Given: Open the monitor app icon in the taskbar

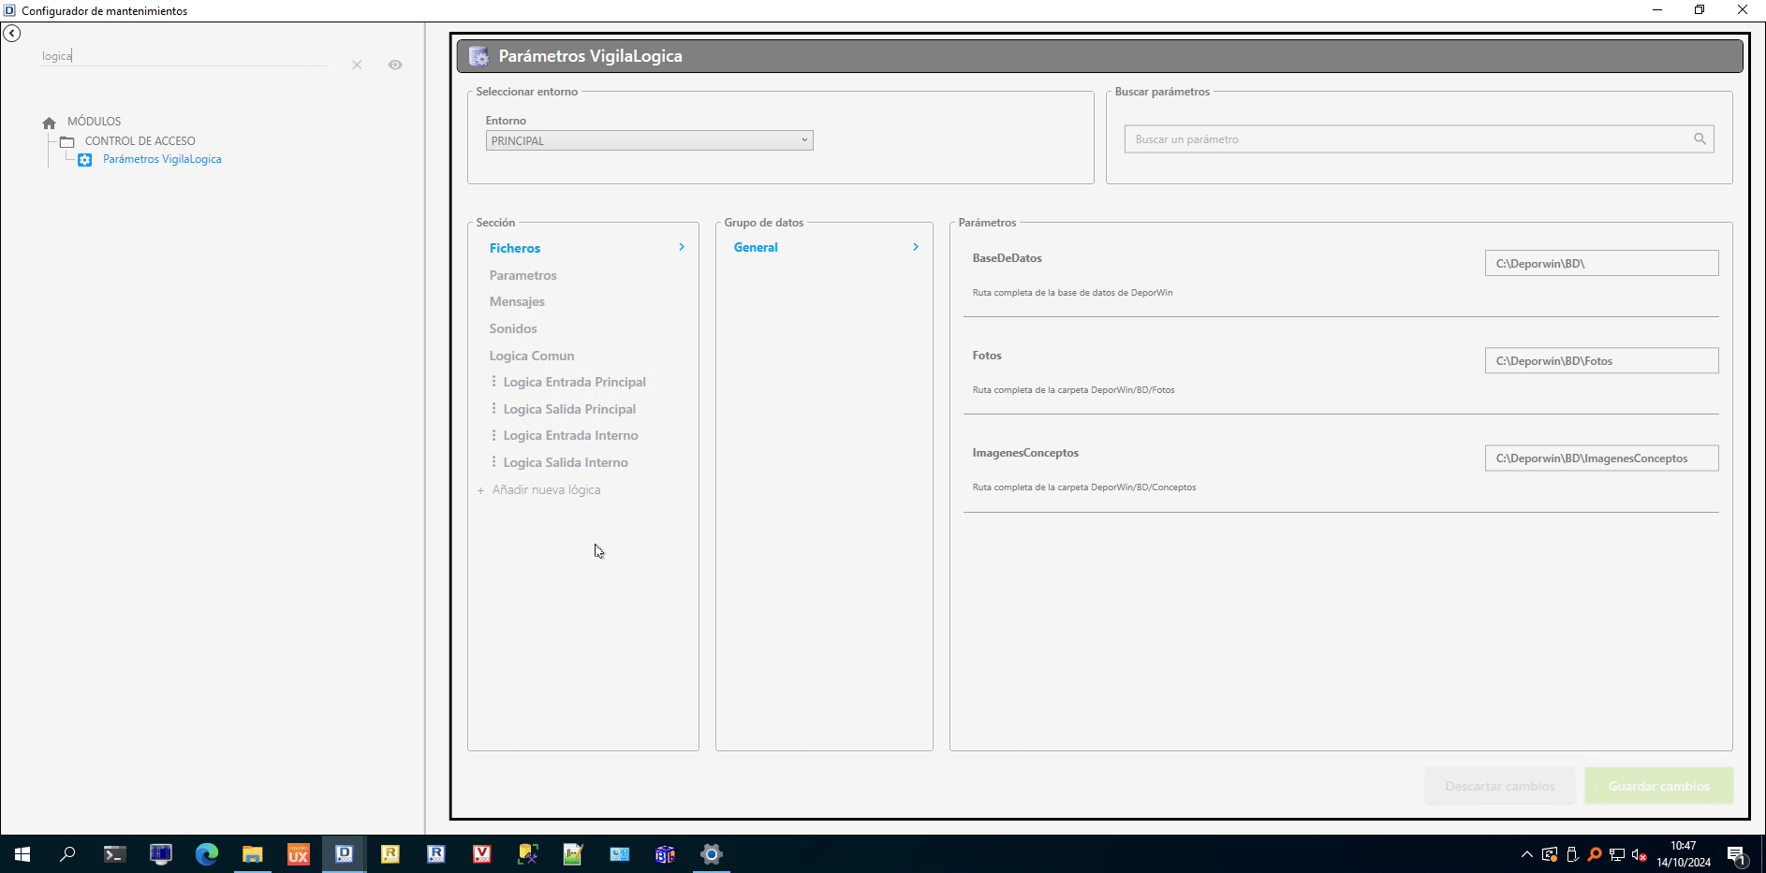Looking at the screenshot, I should pos(160,854).
